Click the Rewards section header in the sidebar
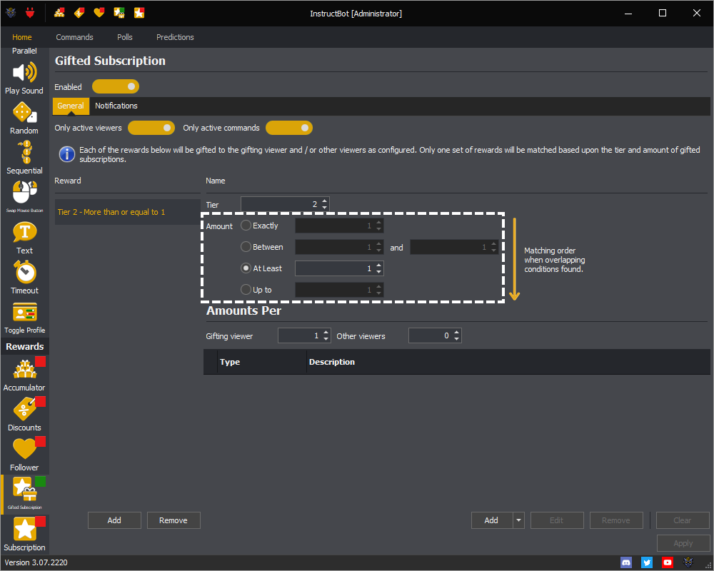This screenshot has width=714, height=571. (24, 346)
